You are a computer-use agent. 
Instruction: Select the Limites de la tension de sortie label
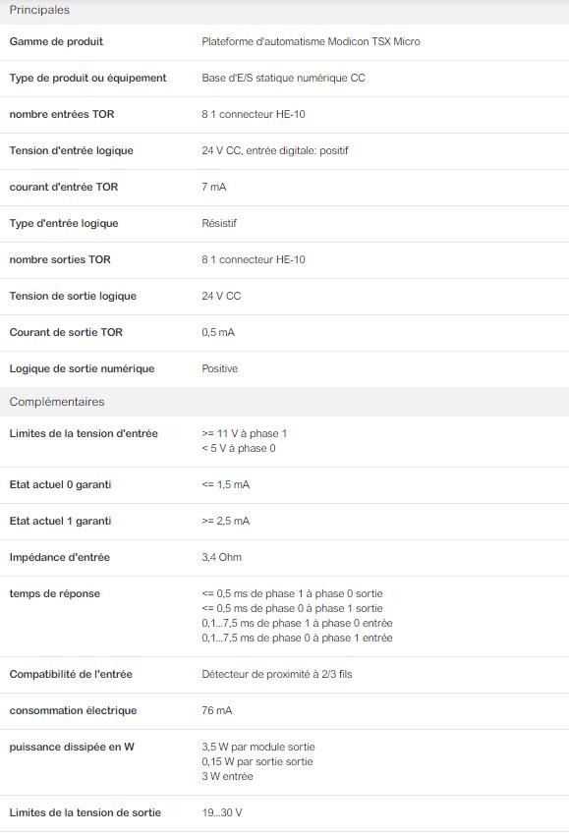(85, 812)
